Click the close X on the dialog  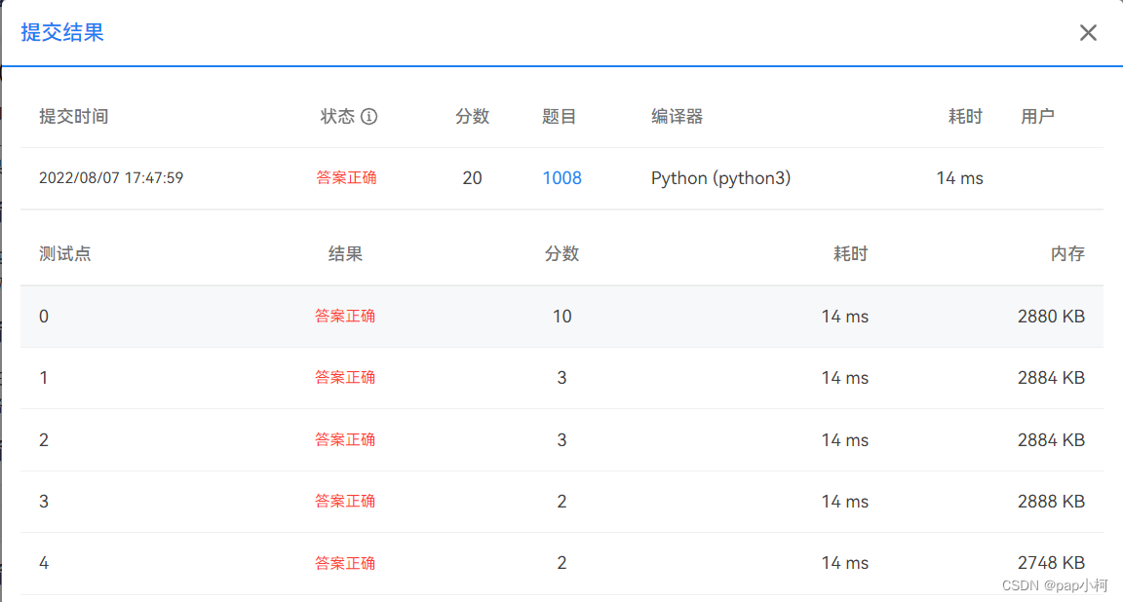coord(1088,32)
